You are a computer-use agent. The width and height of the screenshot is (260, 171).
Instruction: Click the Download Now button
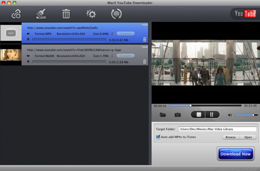click(x=236, y=154)
